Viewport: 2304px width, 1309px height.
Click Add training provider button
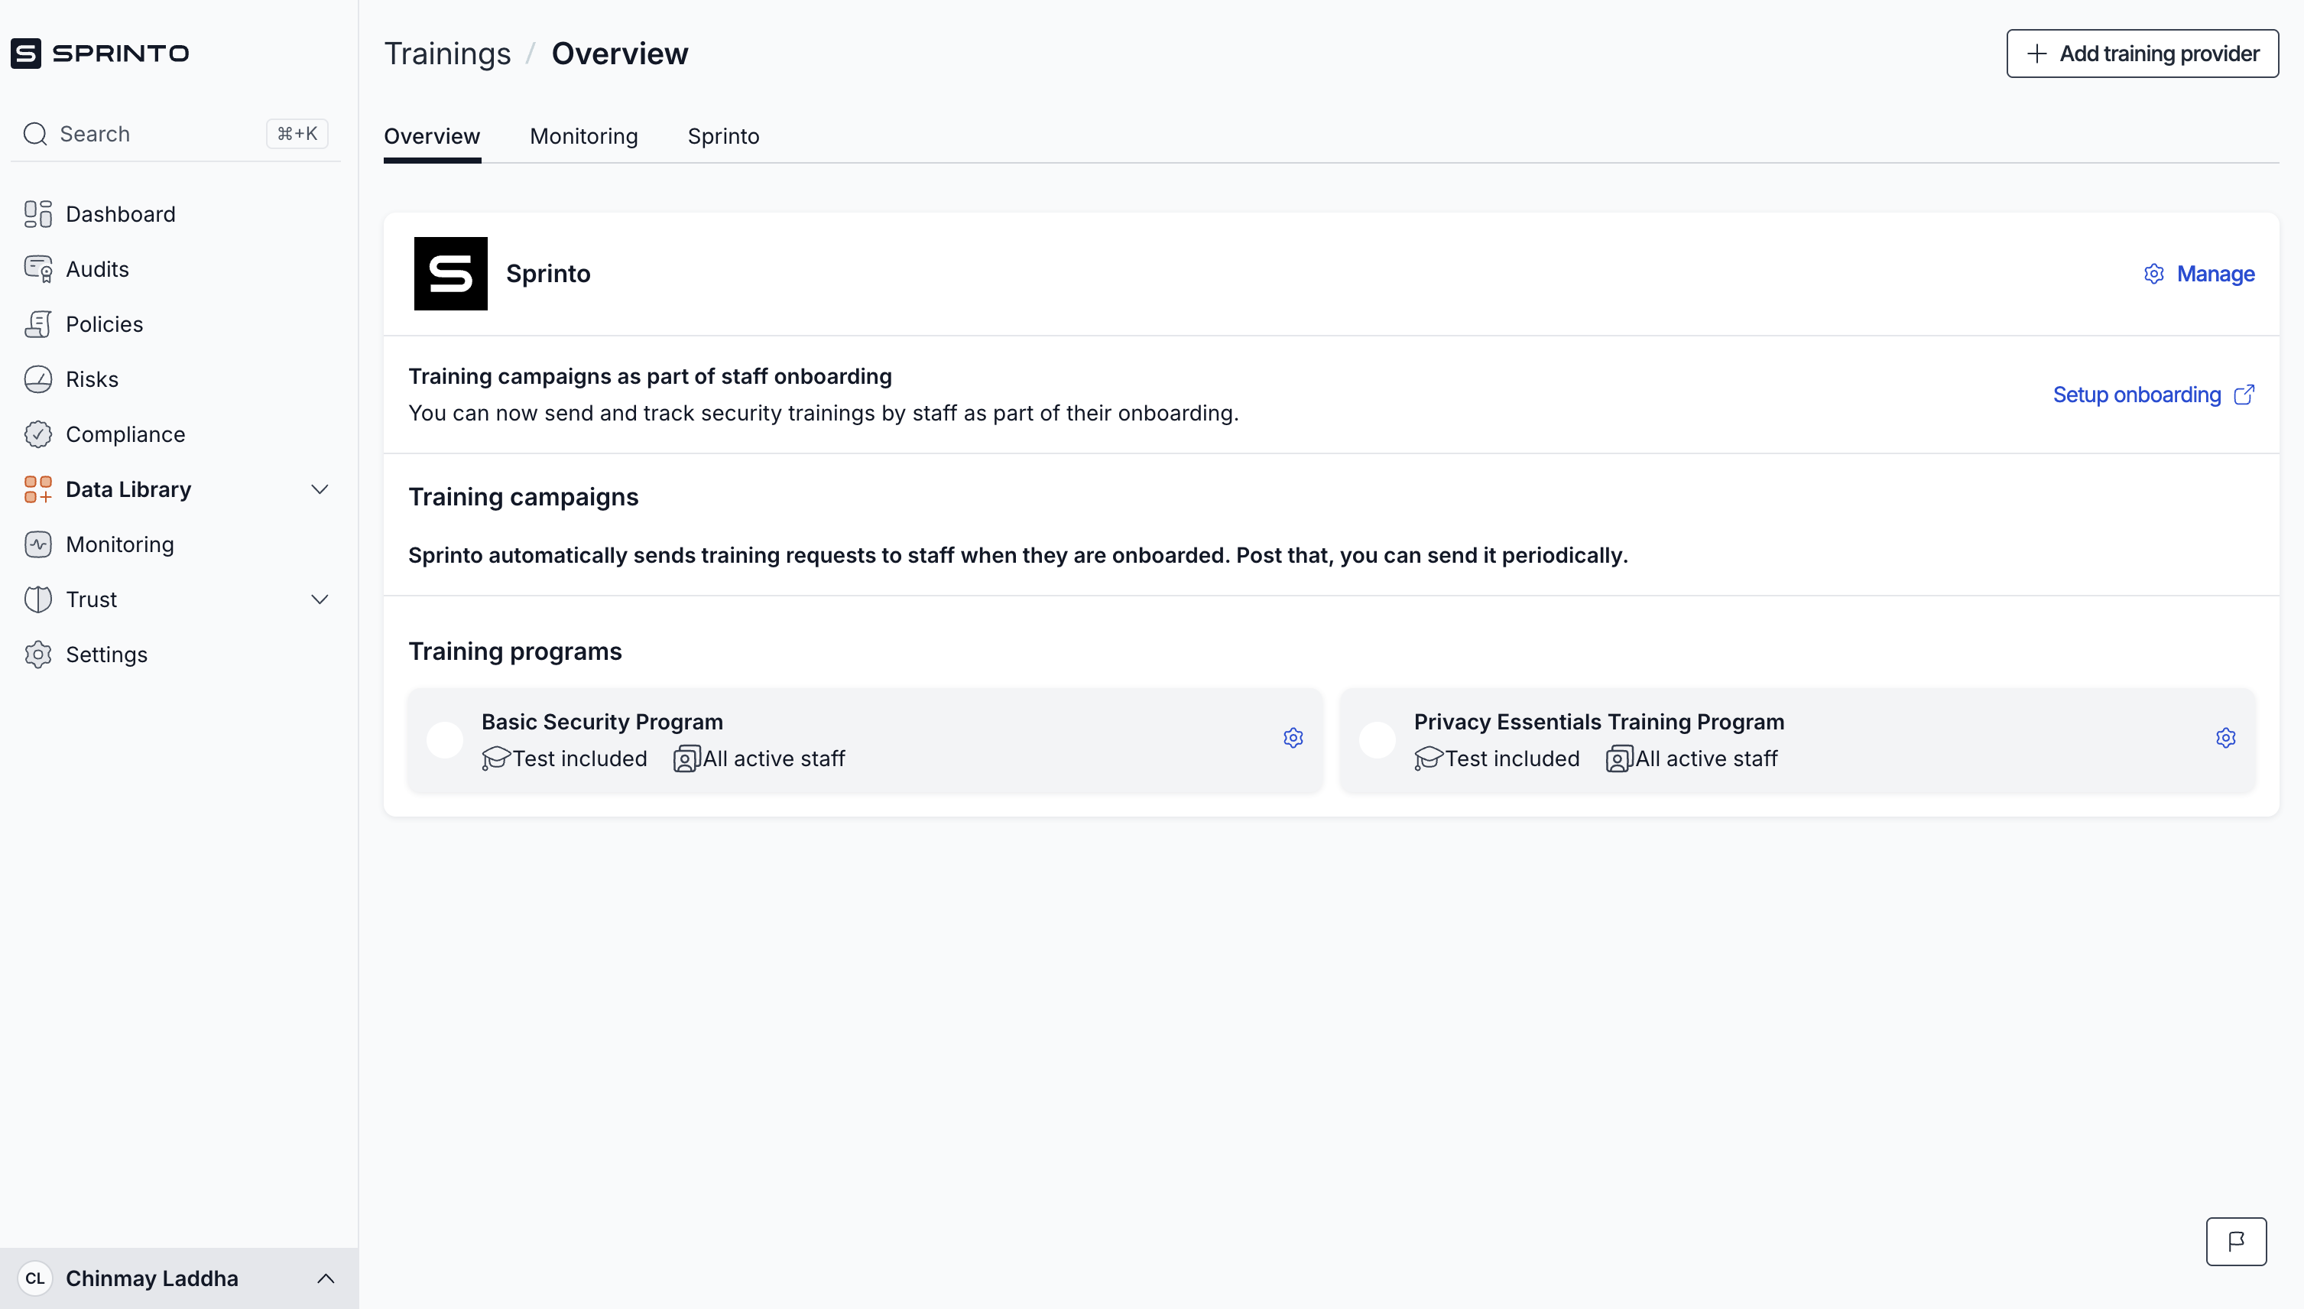click(2142, 54)
